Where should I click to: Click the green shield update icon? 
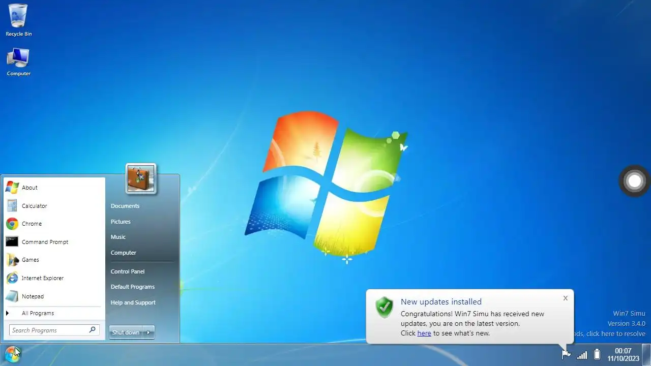click(384, 307)
